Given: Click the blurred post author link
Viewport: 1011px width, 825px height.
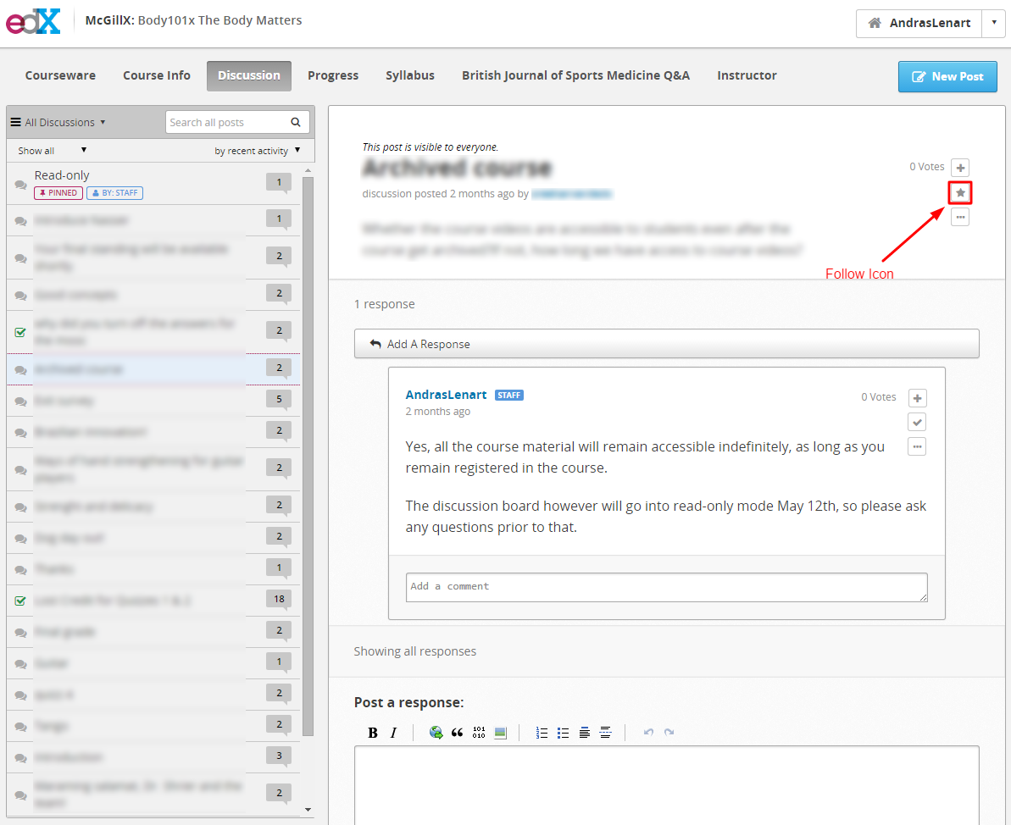Looking at the screenshot, I should 571,194.
